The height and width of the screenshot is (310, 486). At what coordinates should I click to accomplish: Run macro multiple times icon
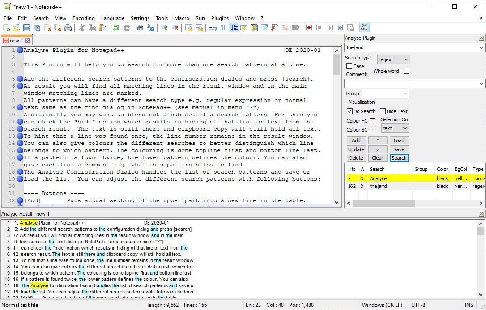pos(340,28)
